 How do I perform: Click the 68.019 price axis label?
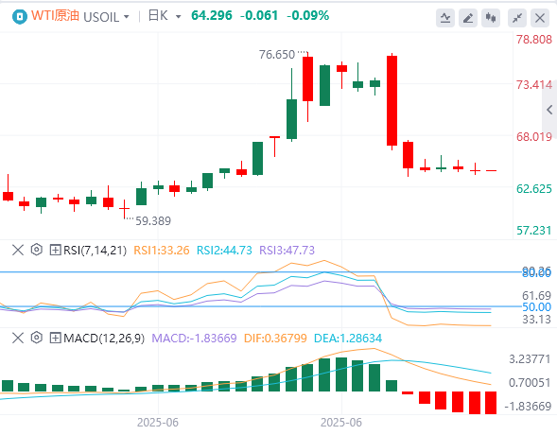(534, 137)
